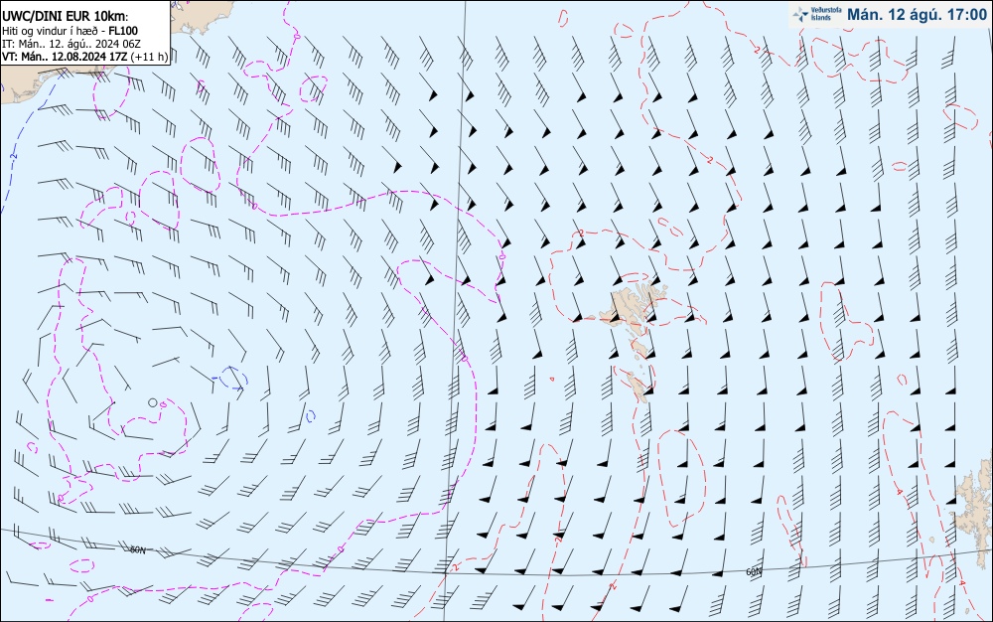Image resolution: width=993 pixels, height=622 pixels.
Task: Click the right "60N" latitude label
Action: pos(754,572)
